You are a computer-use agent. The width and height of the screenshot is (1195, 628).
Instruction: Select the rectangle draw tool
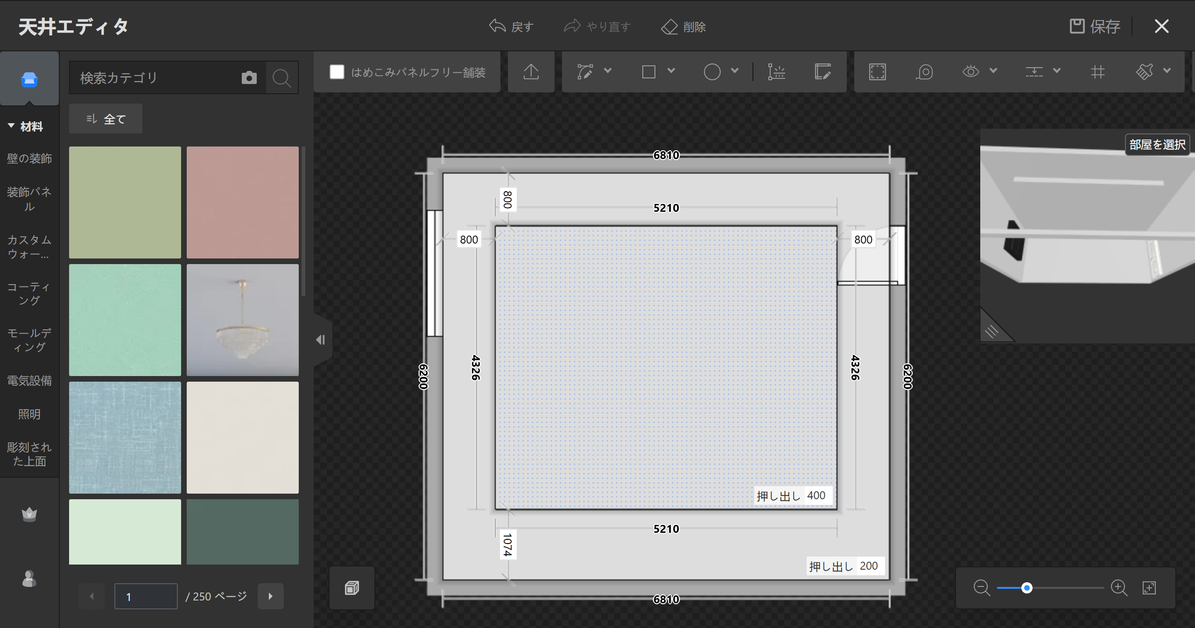pyautogui.click(x=649, y=72)
